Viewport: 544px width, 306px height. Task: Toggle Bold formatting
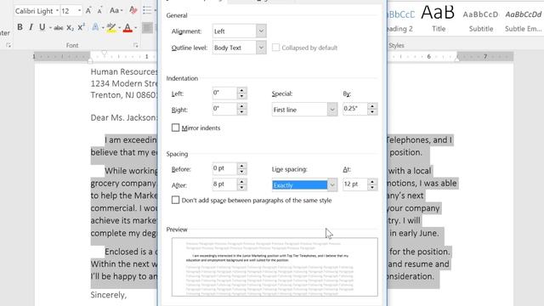(x=20, y=27)
